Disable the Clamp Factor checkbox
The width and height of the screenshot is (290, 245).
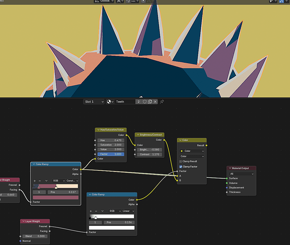[181, 167]
